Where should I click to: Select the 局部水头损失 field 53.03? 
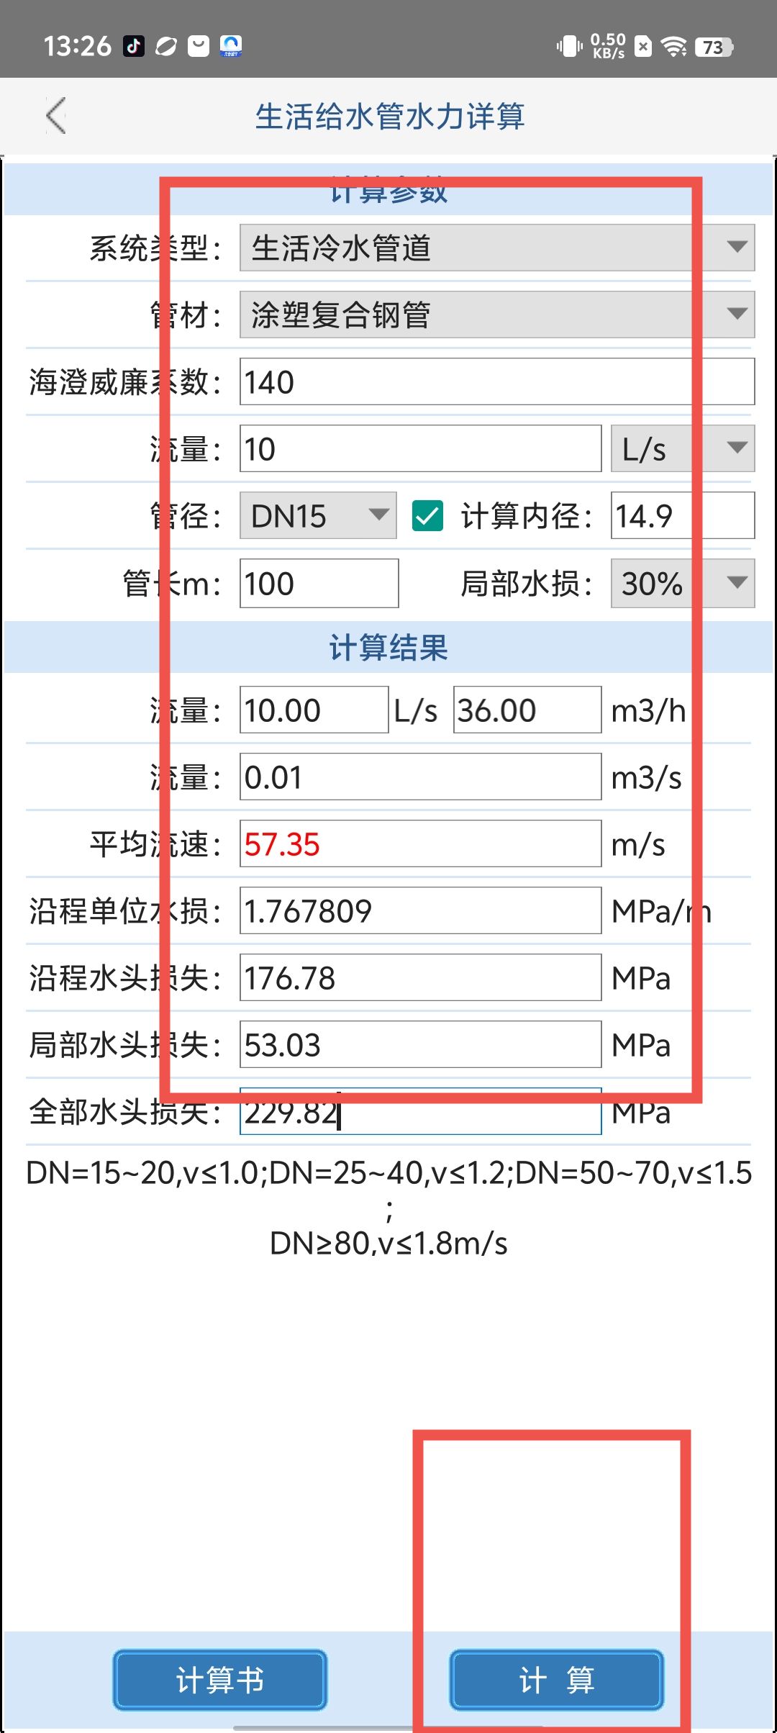point(420,1044)
